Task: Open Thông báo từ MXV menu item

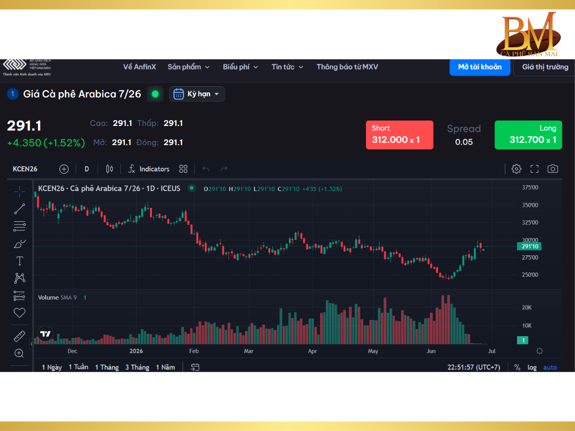Action: point(347,67)
